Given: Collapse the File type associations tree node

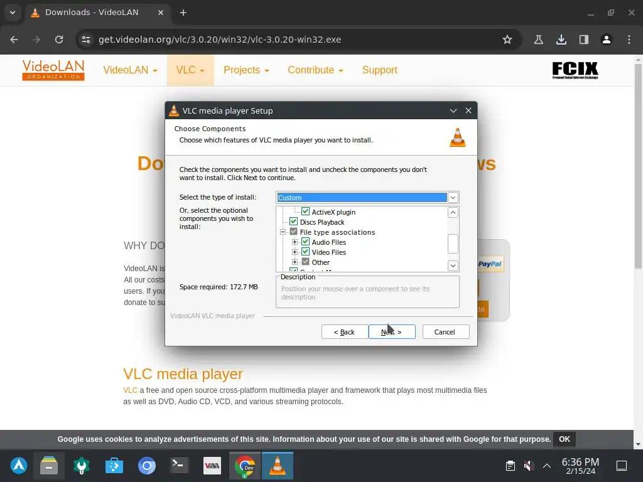Looking at the screenshot, I should (283, 232).
